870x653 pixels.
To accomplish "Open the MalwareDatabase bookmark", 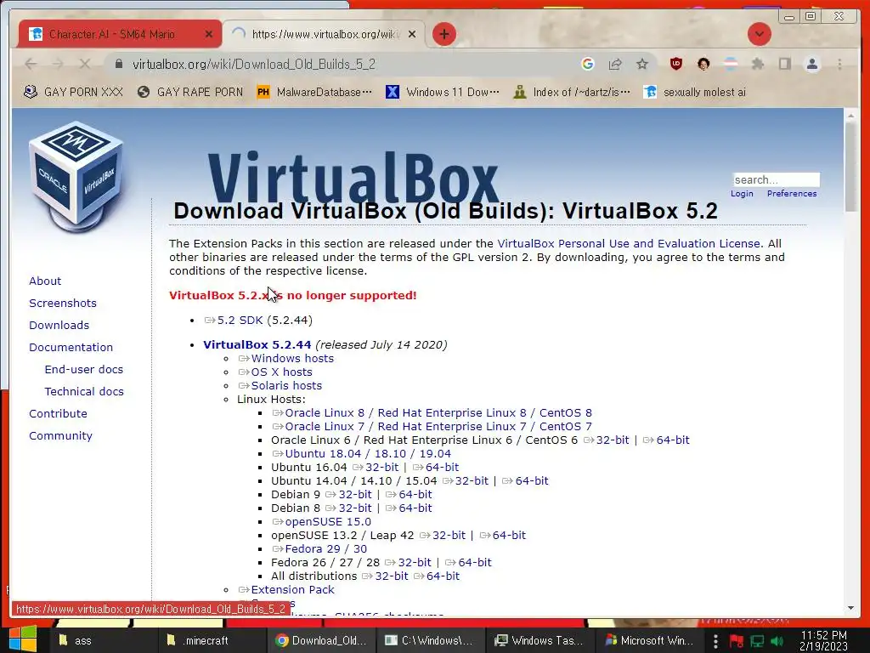I will (314, 92).
